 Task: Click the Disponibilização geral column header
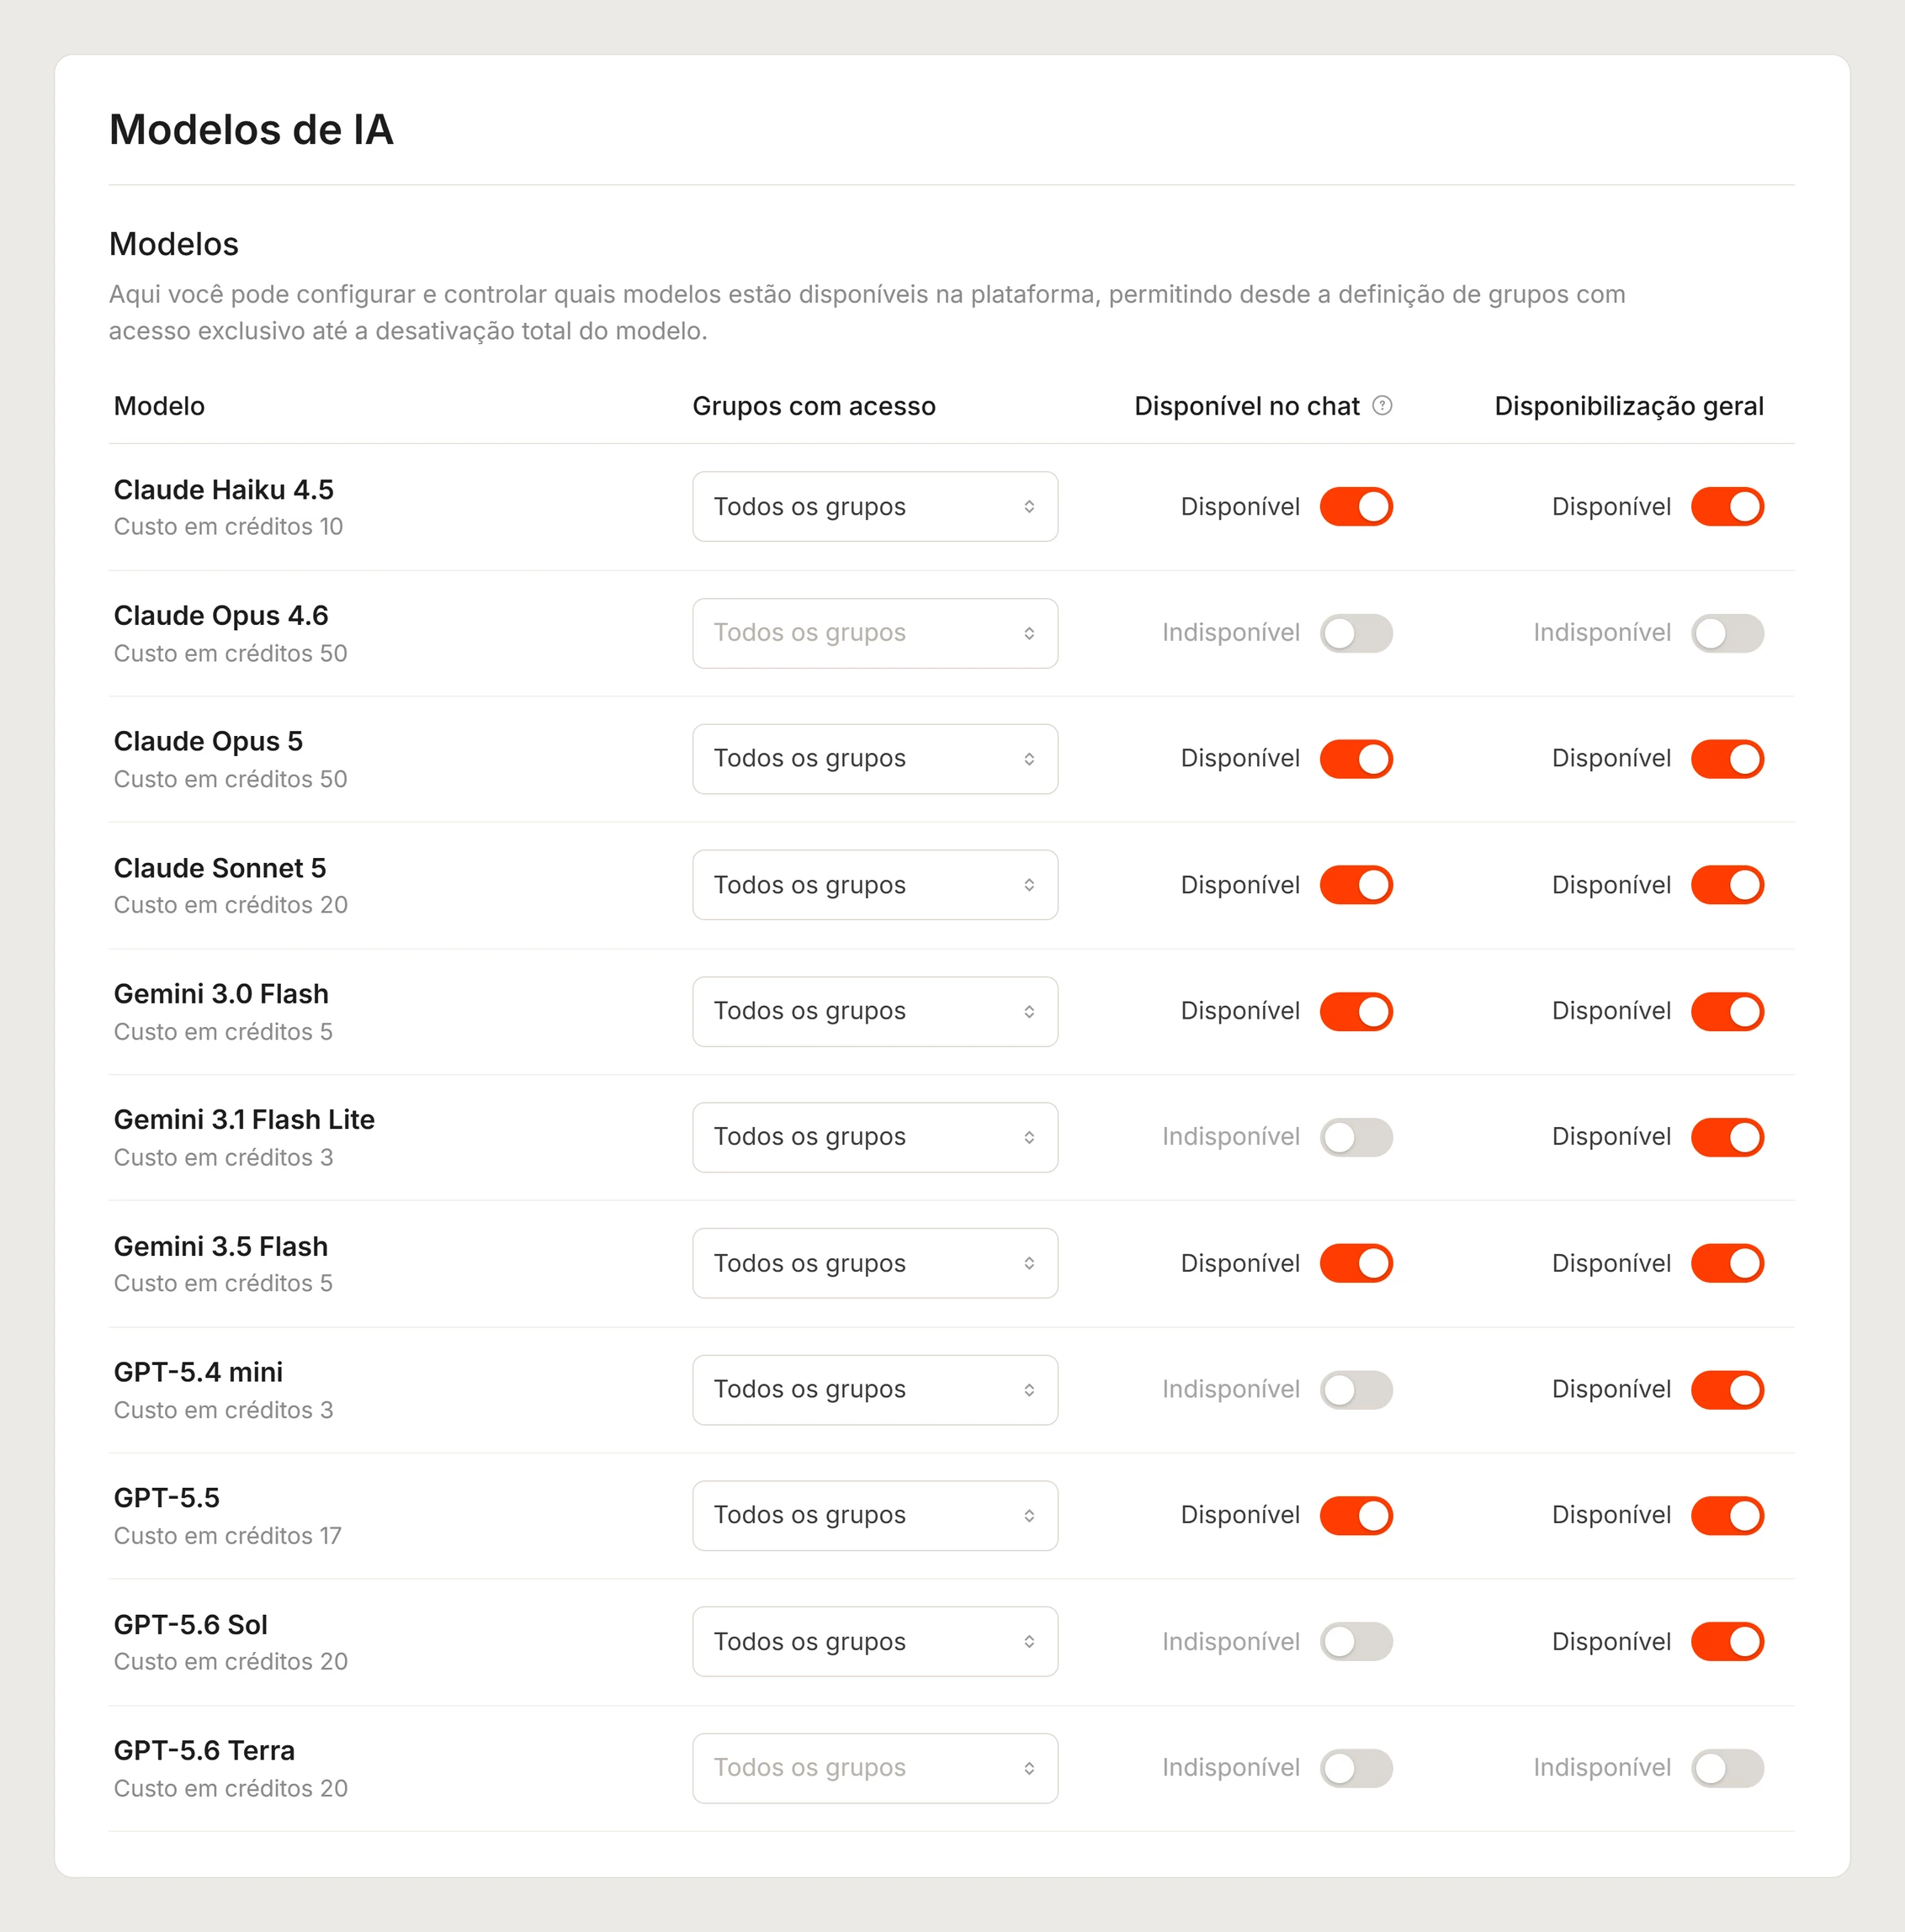point(1629,406)
